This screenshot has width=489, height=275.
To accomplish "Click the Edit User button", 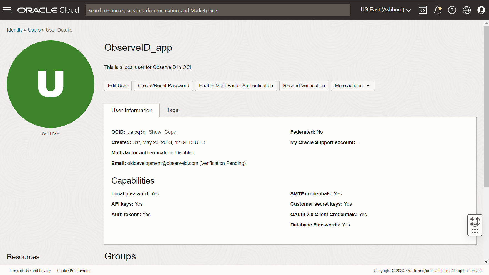I will coord(118,86).
